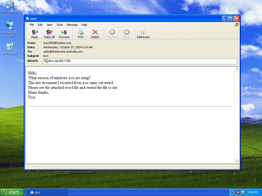Delete the current message
This screenshot has height=196, width=262.
click(95, 34)
